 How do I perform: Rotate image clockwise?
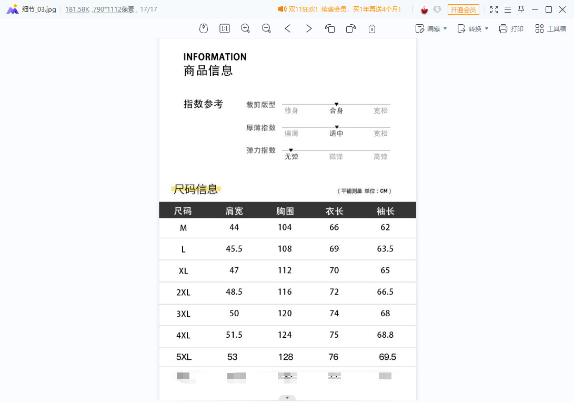point(351,28)
